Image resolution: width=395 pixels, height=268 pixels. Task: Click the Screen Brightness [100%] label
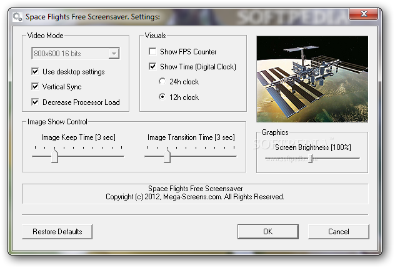click(313, 147)
